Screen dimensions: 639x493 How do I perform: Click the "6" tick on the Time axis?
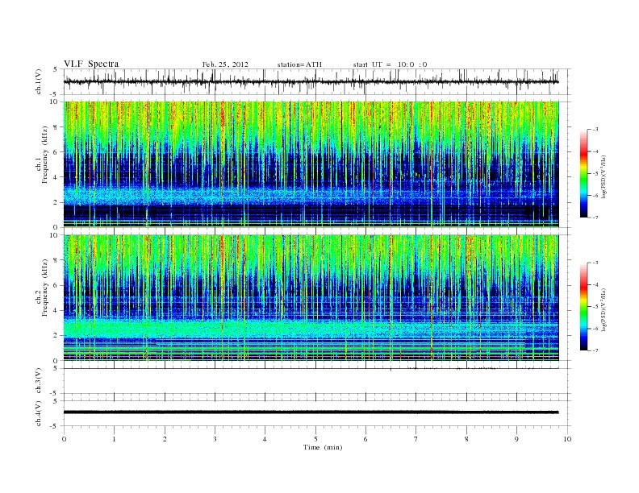365,439
